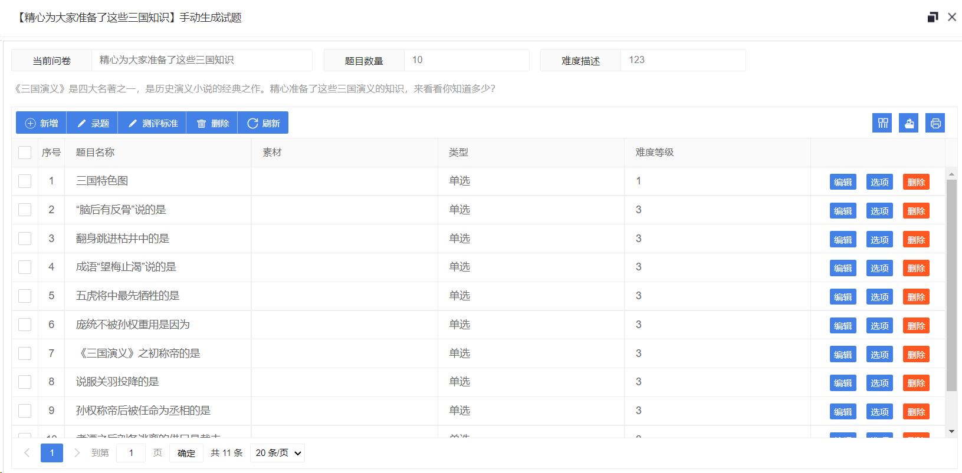Viewport: 962px width, 473px height.
Task: Click the 当前问卷 input field
Action: coord(202,60)
